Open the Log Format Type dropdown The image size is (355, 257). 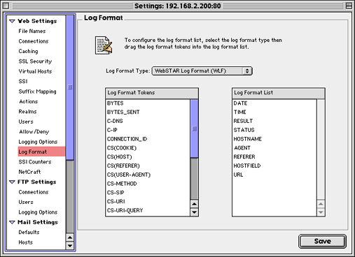(202, 71)
